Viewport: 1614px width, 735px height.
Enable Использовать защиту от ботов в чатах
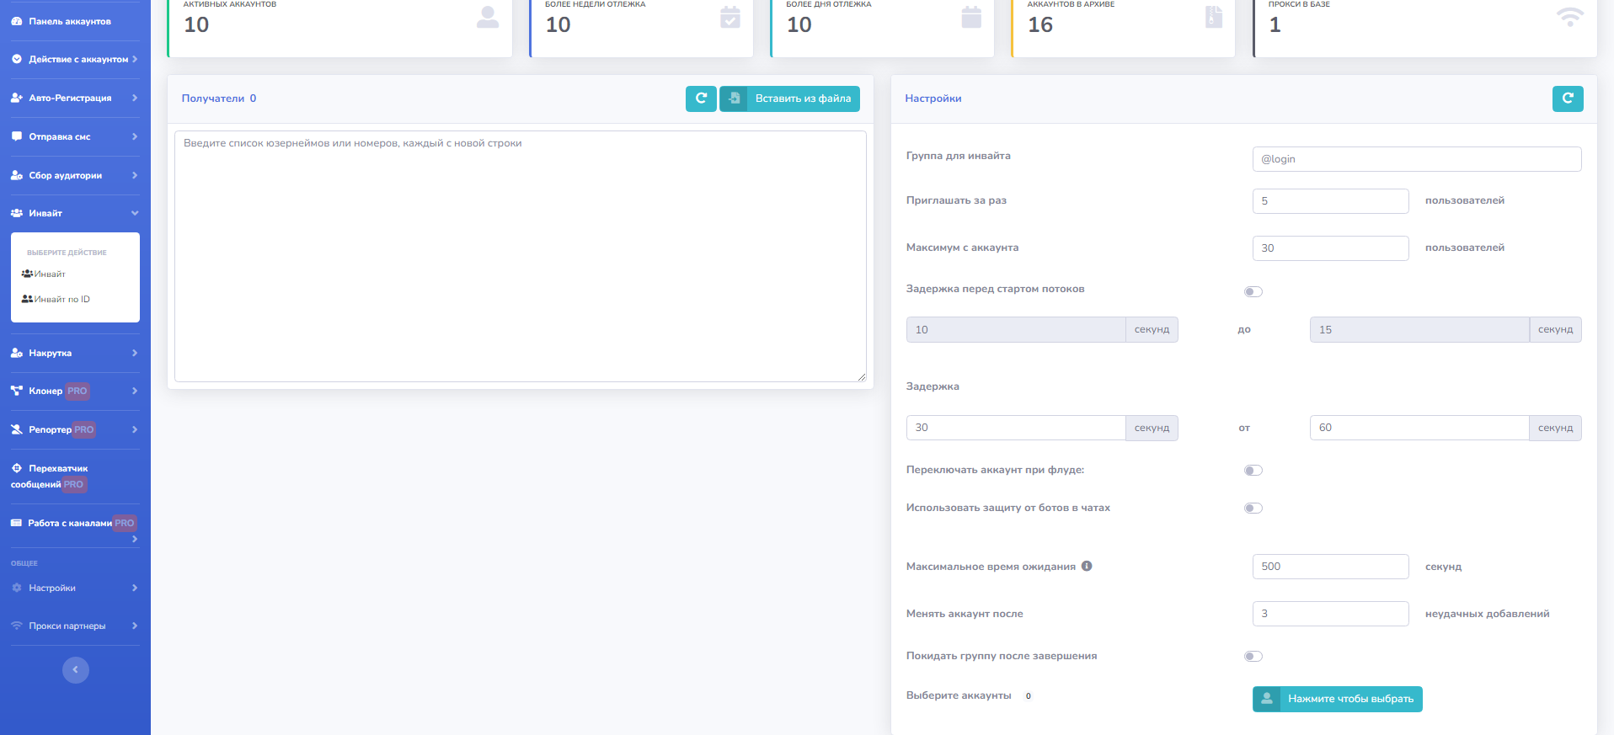(x=1253, y=508)
